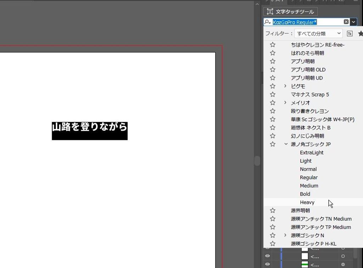Image resolution: width=363 pixels, height=268 pixels.
Task: Favorite the 幻ノにじみ明朝 font
Action: pos(273,136)
